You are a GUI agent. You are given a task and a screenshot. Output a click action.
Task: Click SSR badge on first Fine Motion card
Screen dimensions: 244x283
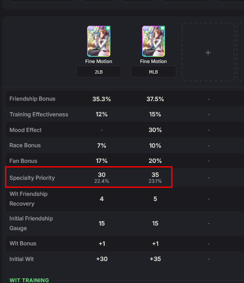tap(91, 28)
